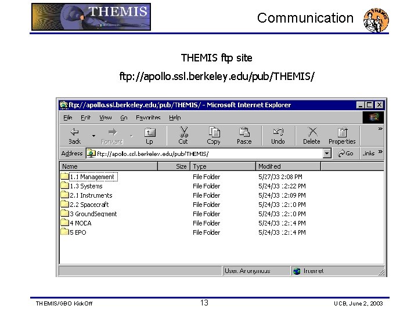
Task: Go back with the Back arrow button
Action: click(x=74, y=136)
